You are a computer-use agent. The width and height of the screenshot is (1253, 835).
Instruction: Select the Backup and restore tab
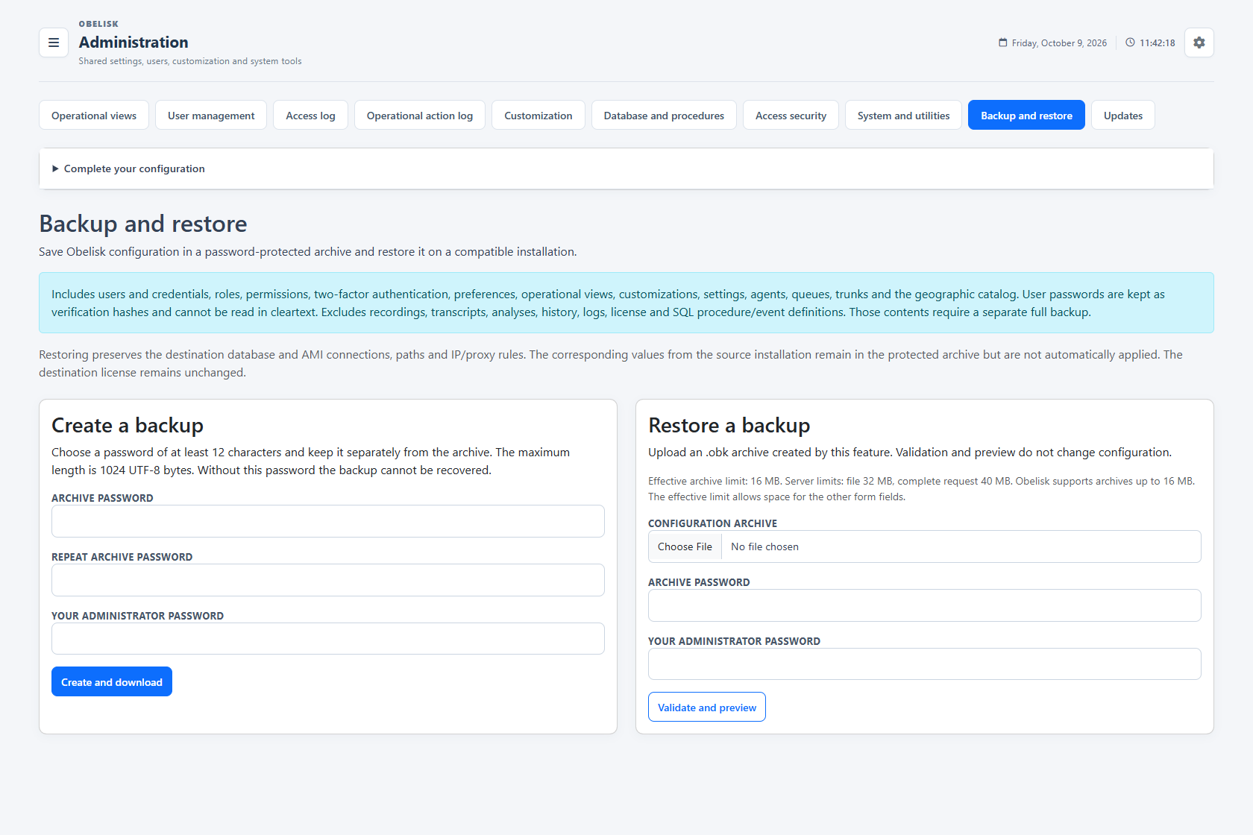click(1026, 115)
